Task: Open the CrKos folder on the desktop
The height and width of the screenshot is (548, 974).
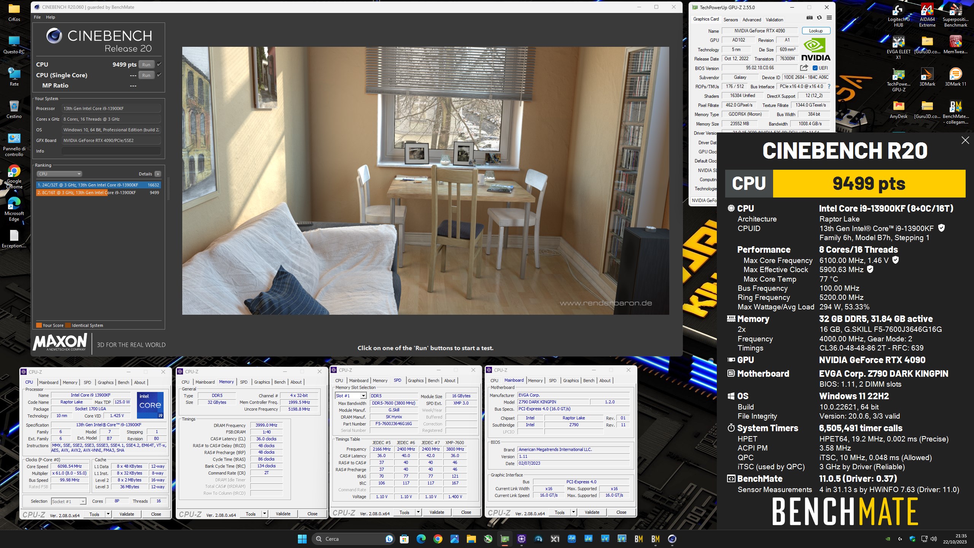Action: tap(14, 13)
